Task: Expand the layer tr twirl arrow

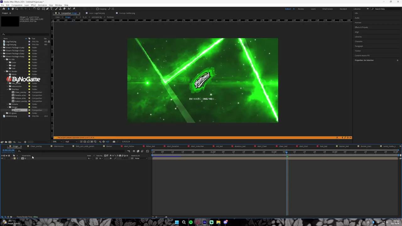Action: 12,158
